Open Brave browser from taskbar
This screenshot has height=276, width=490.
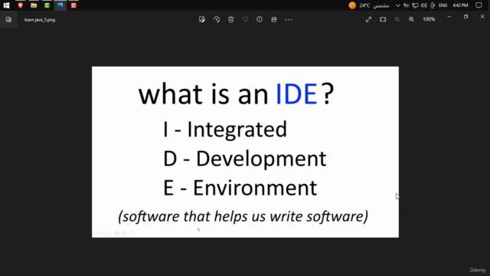click(x=21, y=5)
